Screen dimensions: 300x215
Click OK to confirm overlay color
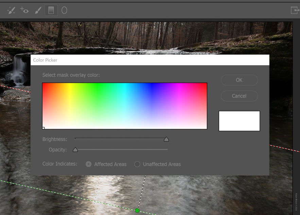(x=239, y=80)
